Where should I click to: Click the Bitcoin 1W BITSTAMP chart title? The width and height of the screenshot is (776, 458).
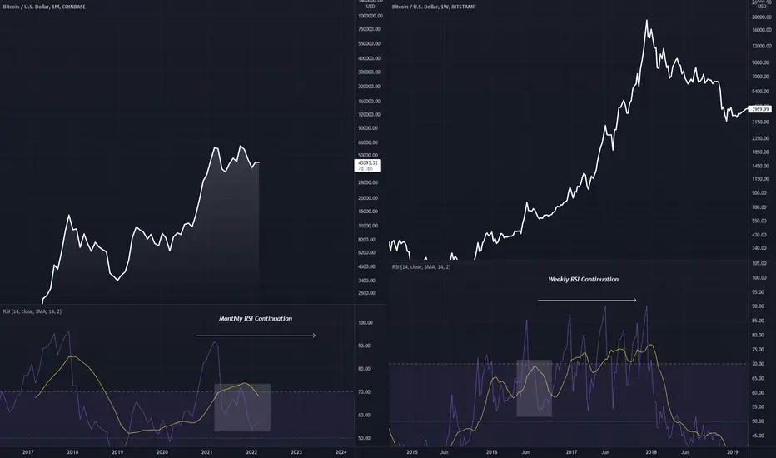434,7
